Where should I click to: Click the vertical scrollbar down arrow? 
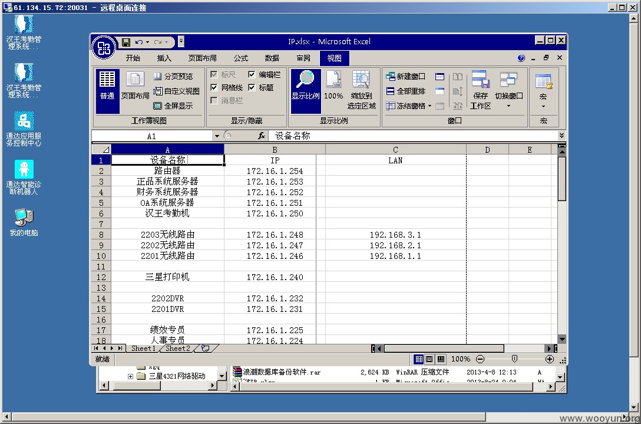561,339
